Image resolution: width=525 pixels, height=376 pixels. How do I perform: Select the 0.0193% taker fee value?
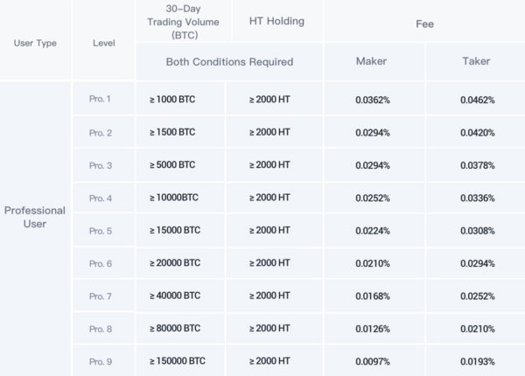click(478, 360)
